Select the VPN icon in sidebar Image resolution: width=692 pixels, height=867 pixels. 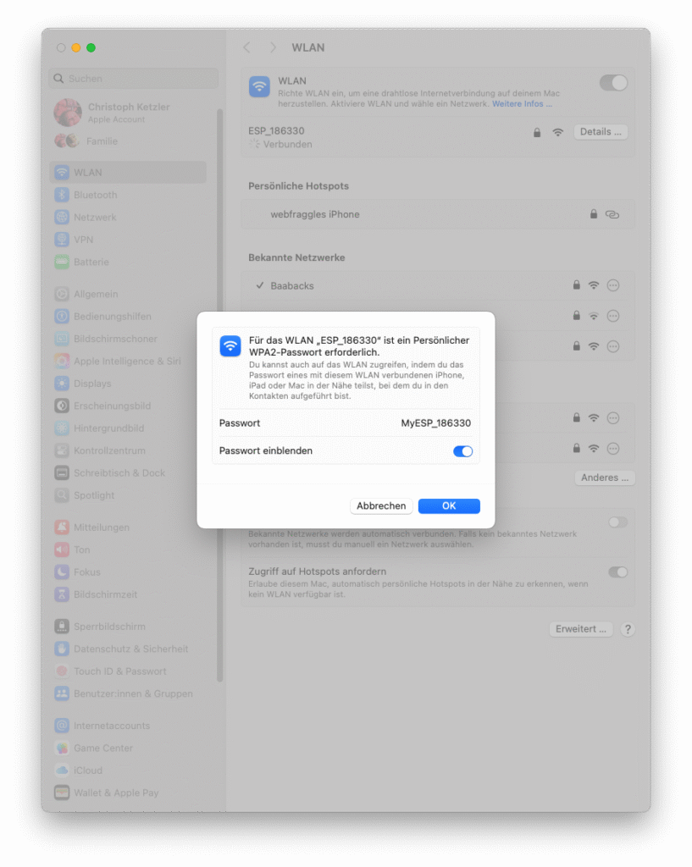coord(62,240)
